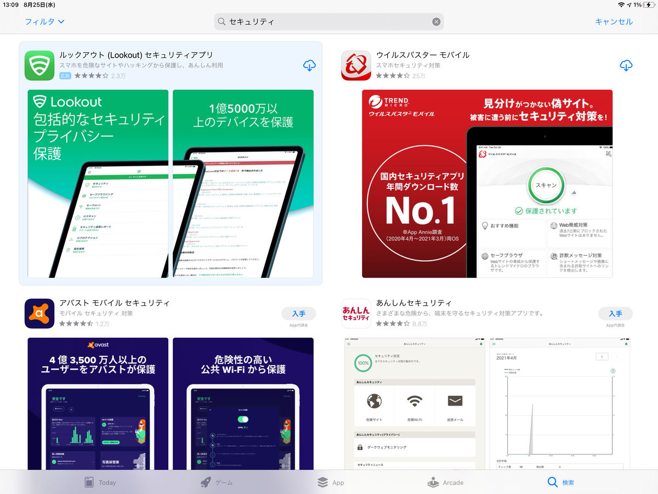Open アバスト モバイル セキュリティ title text
The image size is (658, 494).
[x=114, y=303]
